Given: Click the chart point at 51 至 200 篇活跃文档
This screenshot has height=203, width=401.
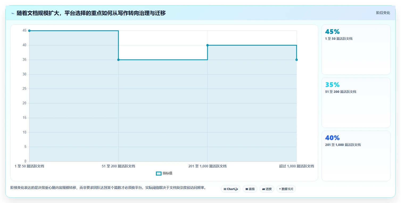Looking at the screenshot, I should click(x=118, y=60).
